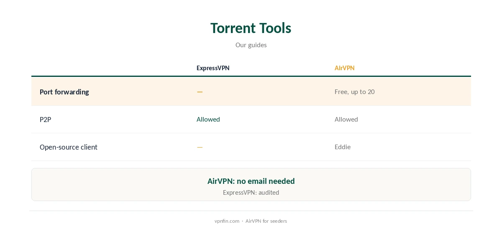
Task: Click the 'Free, up to 20' cell
Action: coord(354,92)
